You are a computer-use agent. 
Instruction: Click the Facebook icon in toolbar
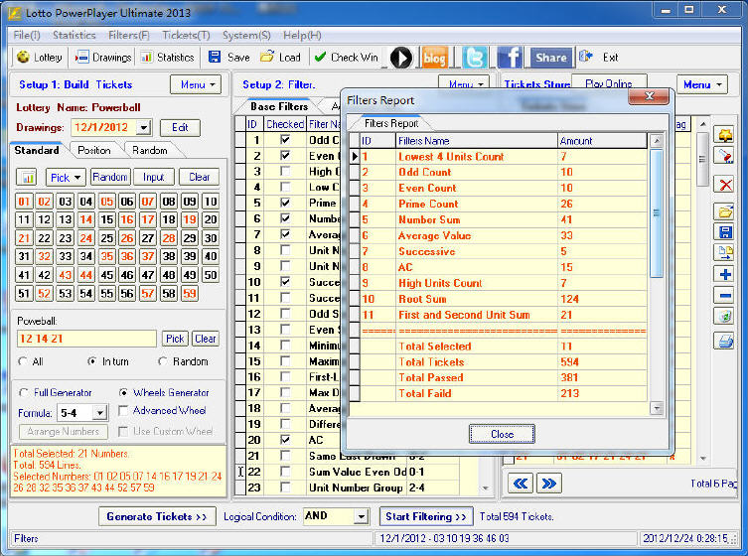click(510, 58)
